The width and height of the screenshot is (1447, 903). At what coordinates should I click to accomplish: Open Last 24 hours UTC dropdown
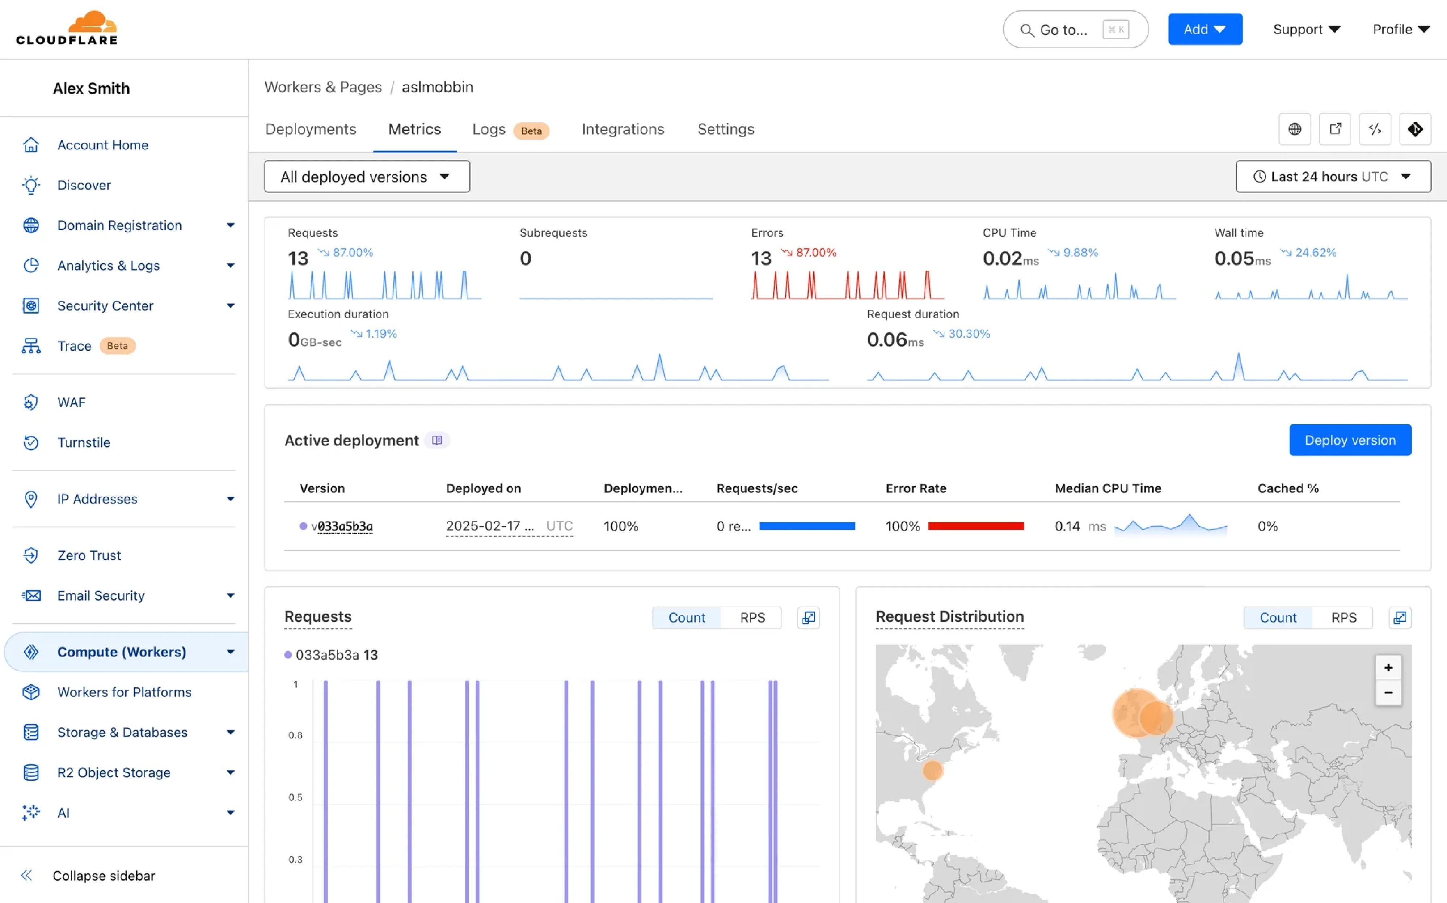1333,177
